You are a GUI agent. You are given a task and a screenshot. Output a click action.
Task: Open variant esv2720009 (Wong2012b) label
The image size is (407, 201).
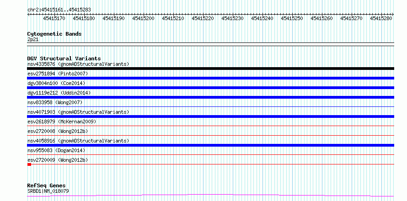tap(58, 160)
